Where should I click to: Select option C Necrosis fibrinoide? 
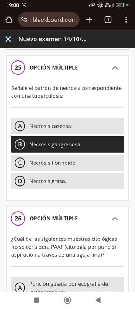click(67, 163)
